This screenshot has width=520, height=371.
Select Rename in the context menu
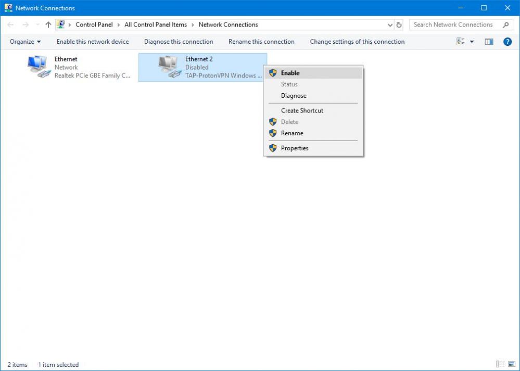[292, 133]
